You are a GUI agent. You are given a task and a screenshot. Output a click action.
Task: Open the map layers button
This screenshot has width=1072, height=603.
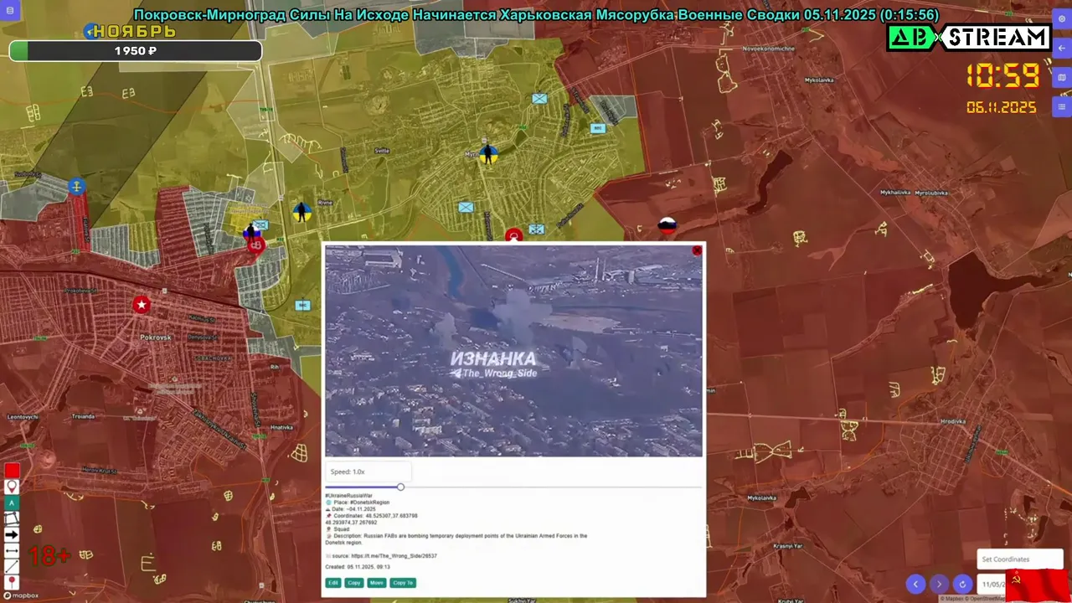point(1062,78)
